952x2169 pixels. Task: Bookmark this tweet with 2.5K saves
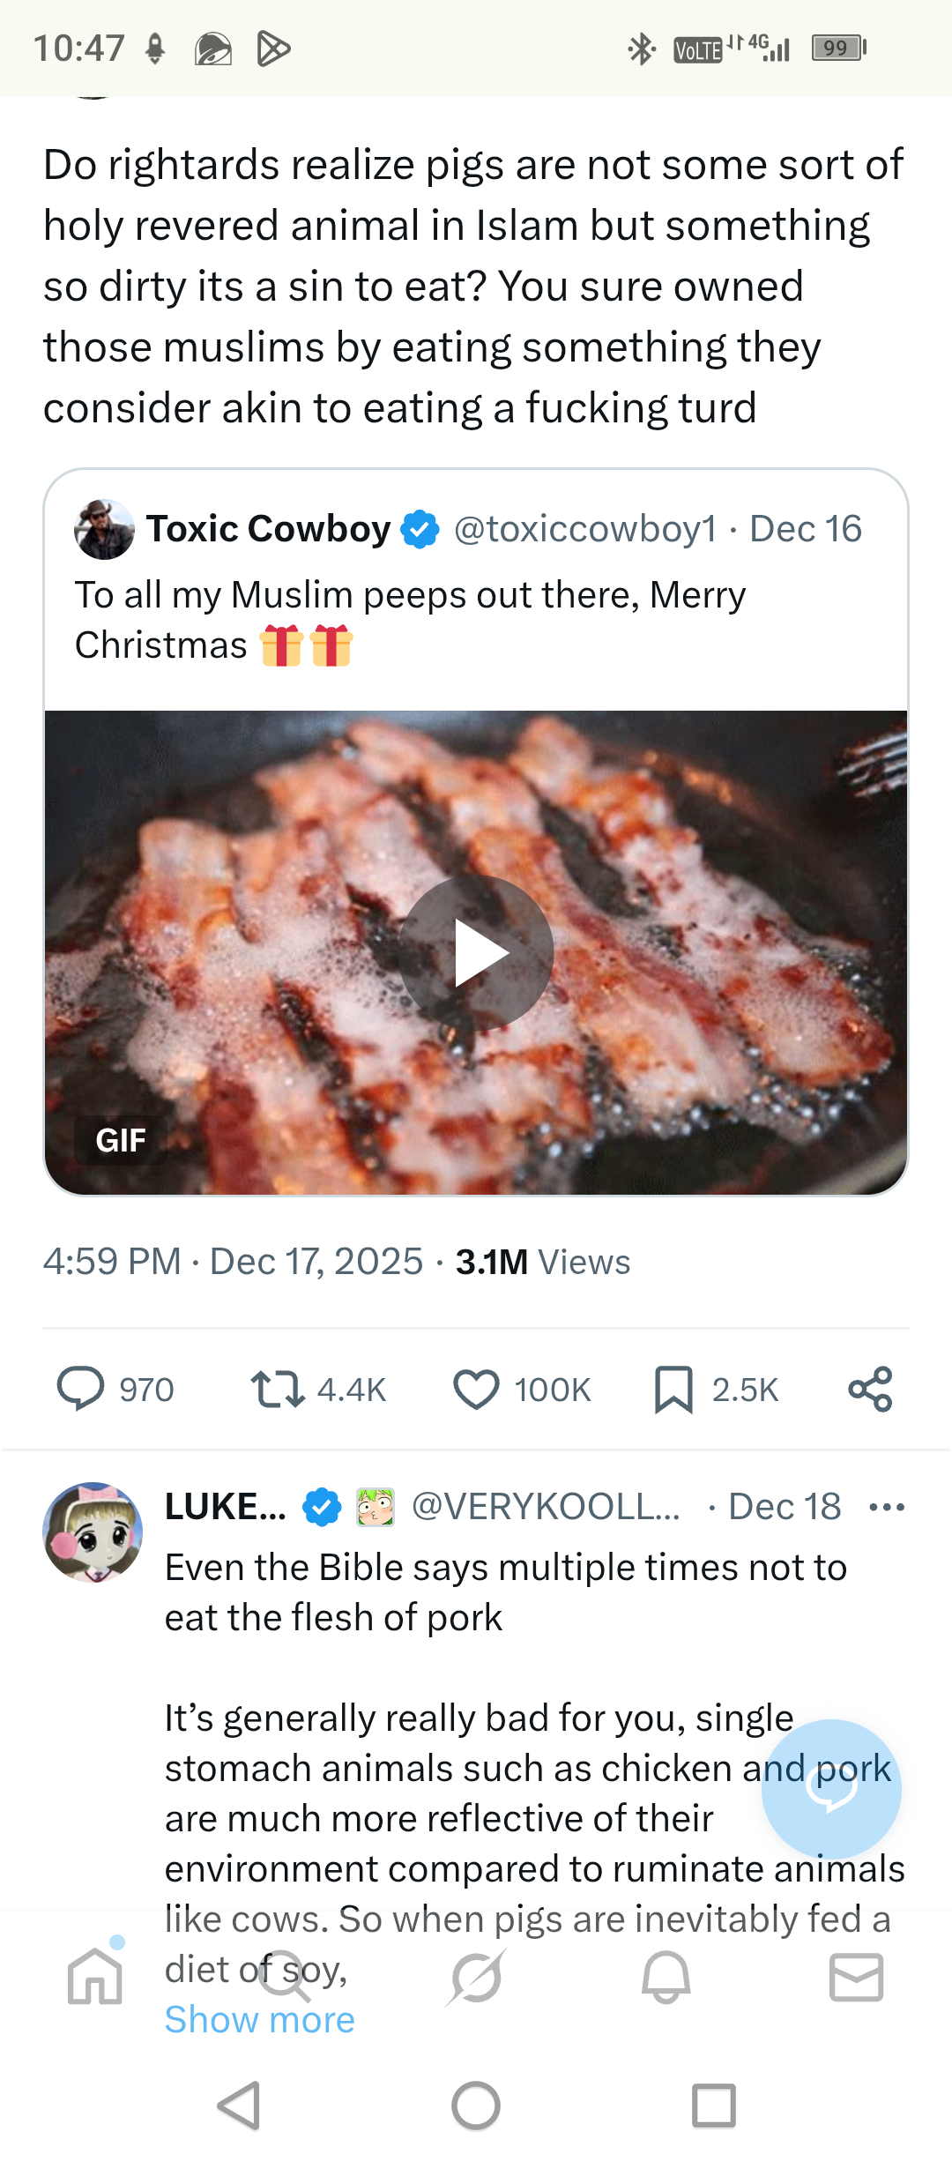click(674, 1390)
